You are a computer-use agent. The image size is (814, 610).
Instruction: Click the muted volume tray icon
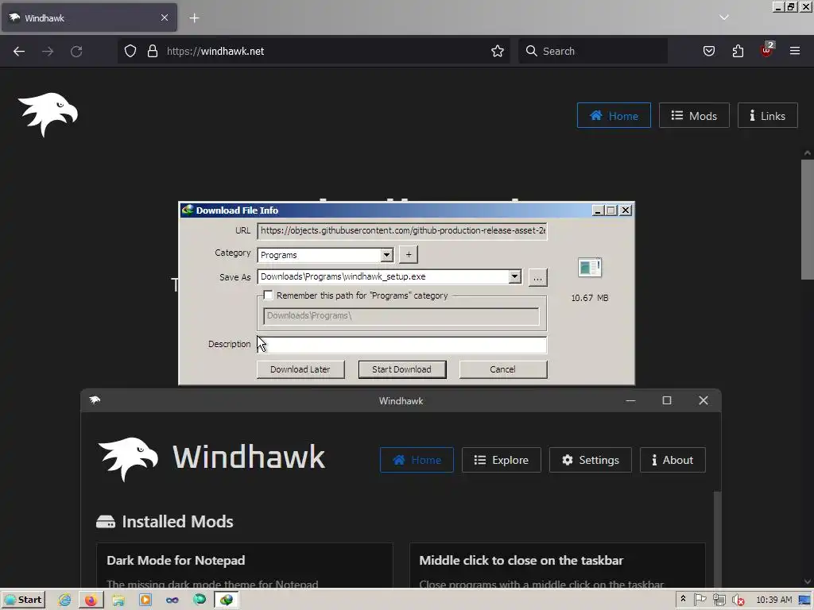coord(738,600)
